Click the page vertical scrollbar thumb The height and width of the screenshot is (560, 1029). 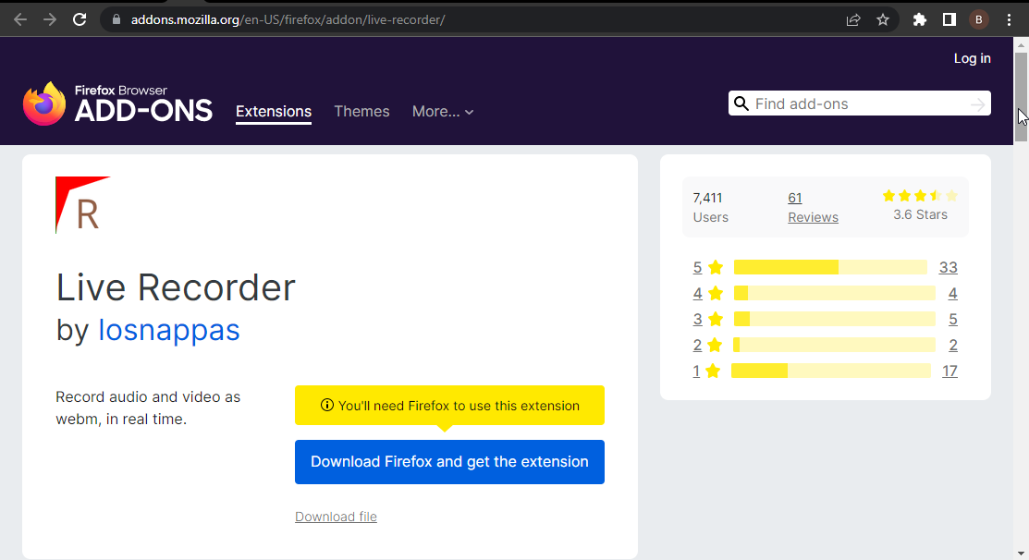1021,96
